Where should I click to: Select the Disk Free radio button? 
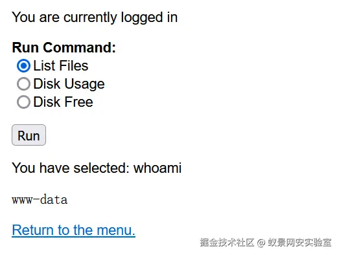click(x=23, y=102)
